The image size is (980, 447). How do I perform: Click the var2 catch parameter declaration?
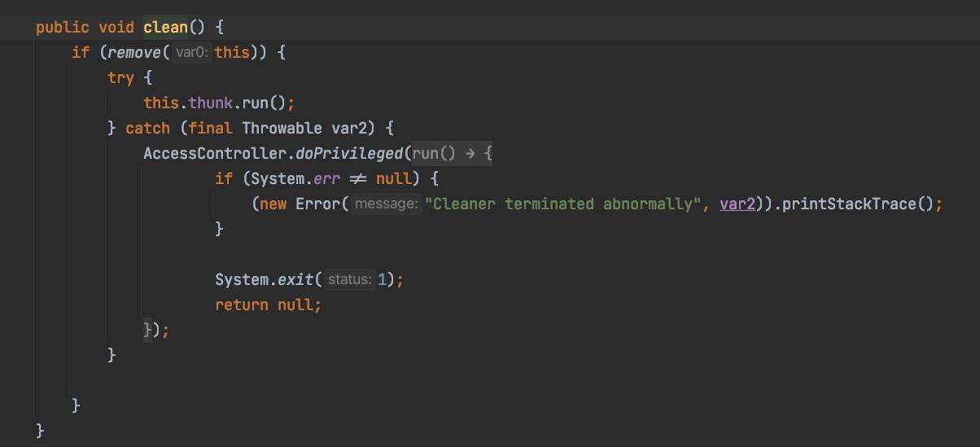349,128
